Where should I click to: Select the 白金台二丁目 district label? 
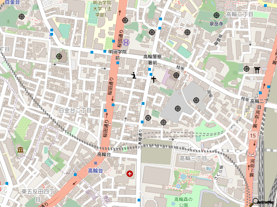click(x=75, y=110)
